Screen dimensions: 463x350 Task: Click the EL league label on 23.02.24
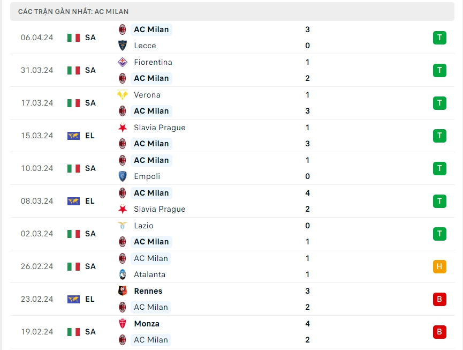pyautogui.click(x=90, y=299)
